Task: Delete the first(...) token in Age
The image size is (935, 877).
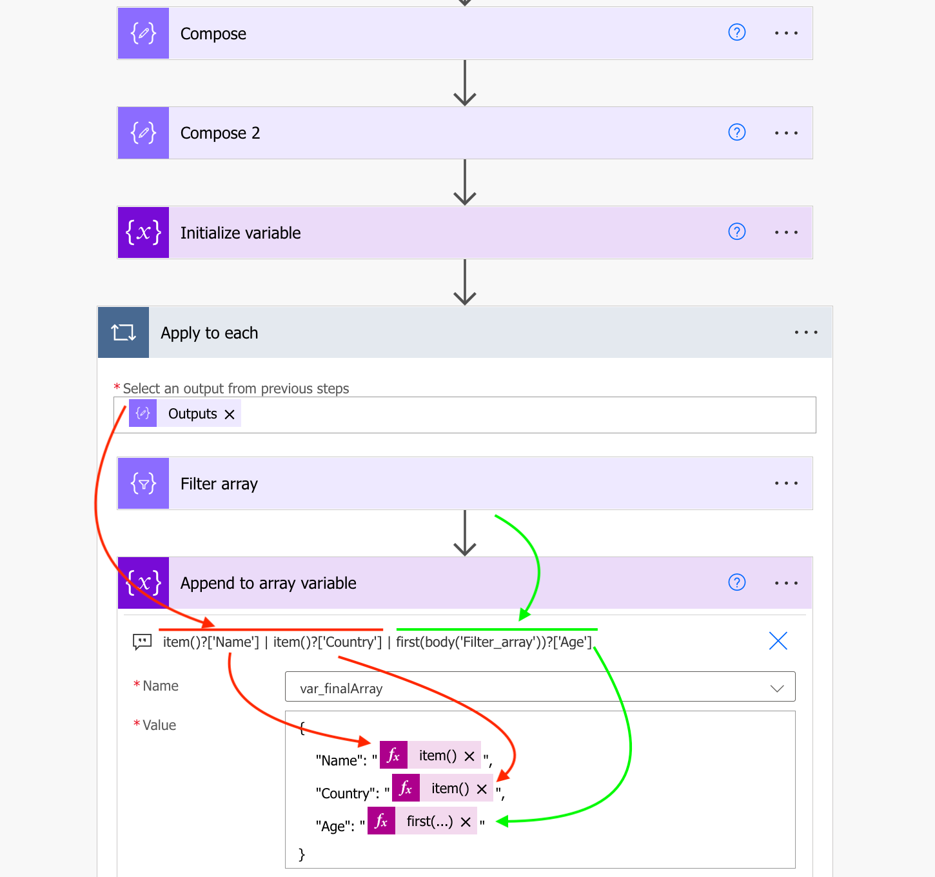Action: coord(466,822)
